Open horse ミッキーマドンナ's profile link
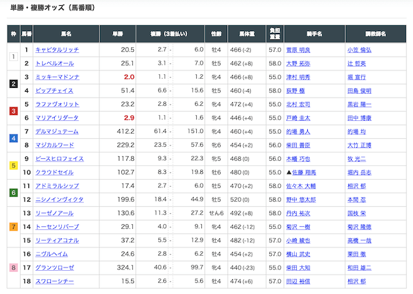The image size is (413, 294). point(57,77)
